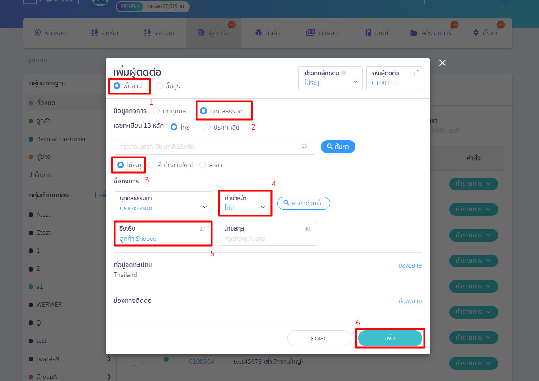Open the การเงิน money icon menu
This screenshot has height=381, width=539.
click(x=311, y=32)
